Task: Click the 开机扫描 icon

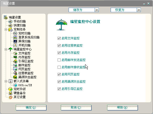Action: (x=15, y=45)
